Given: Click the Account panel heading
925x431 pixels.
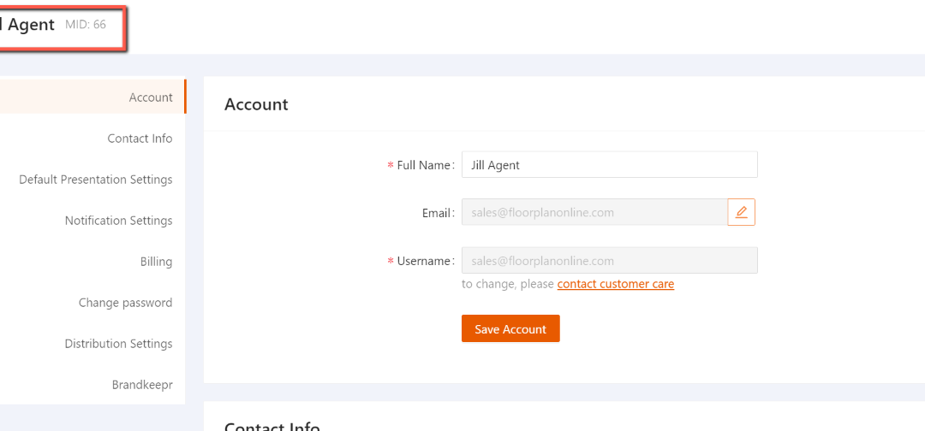Looking at the screenshot, I should click(x=256, y=104).
